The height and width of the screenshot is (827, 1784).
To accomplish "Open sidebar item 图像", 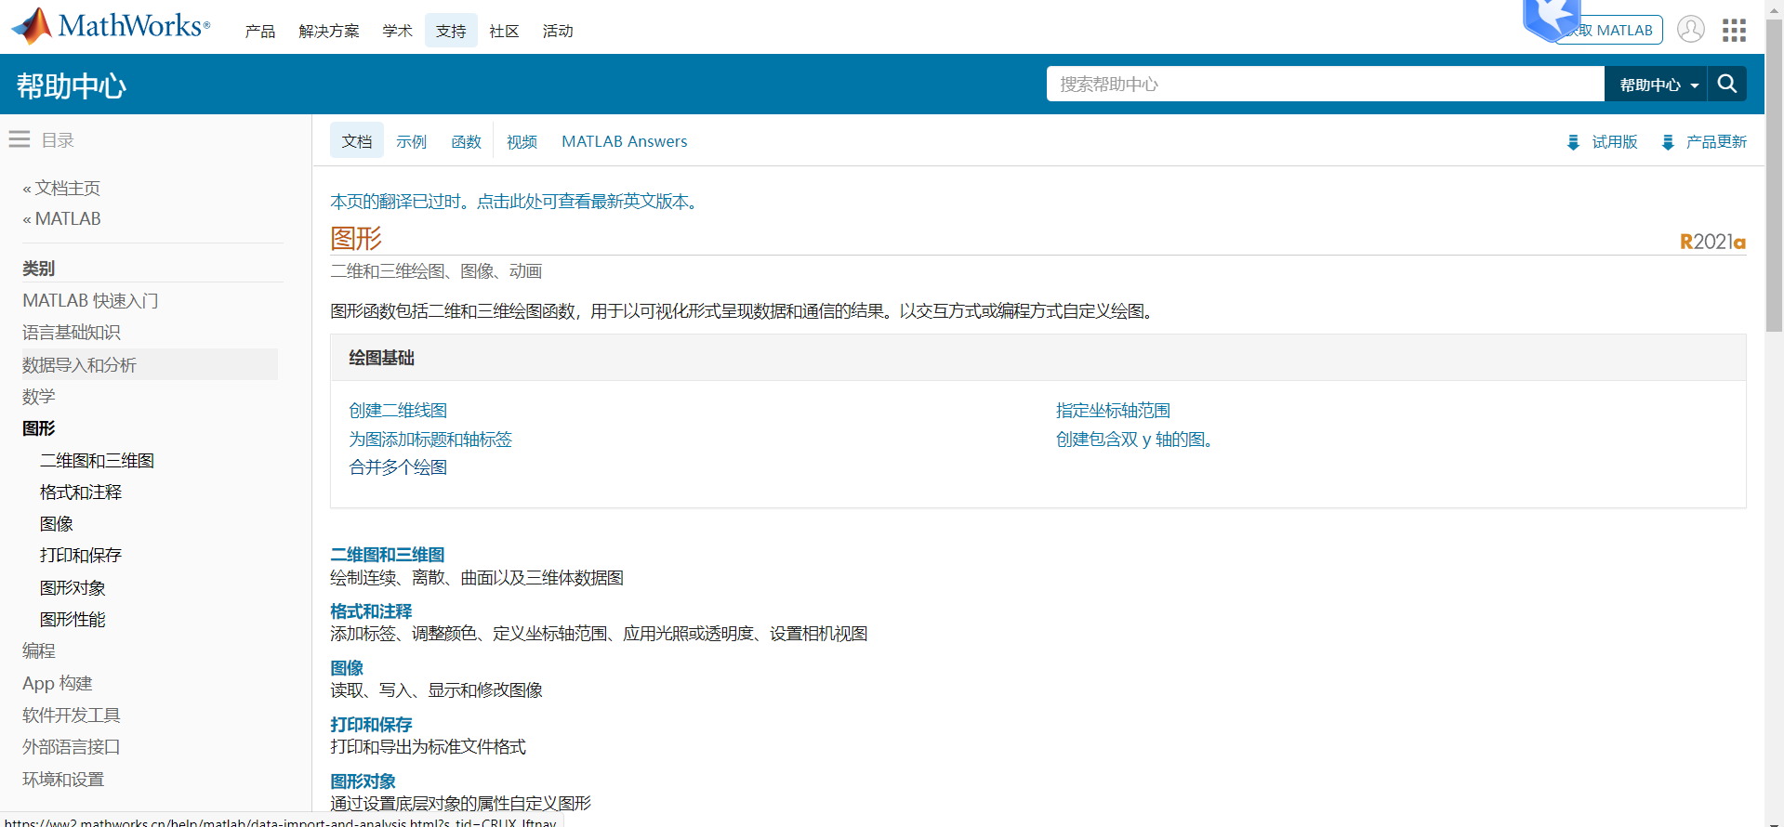I will 56,523.
